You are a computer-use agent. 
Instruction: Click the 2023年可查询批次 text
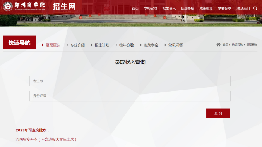[33, 130]
